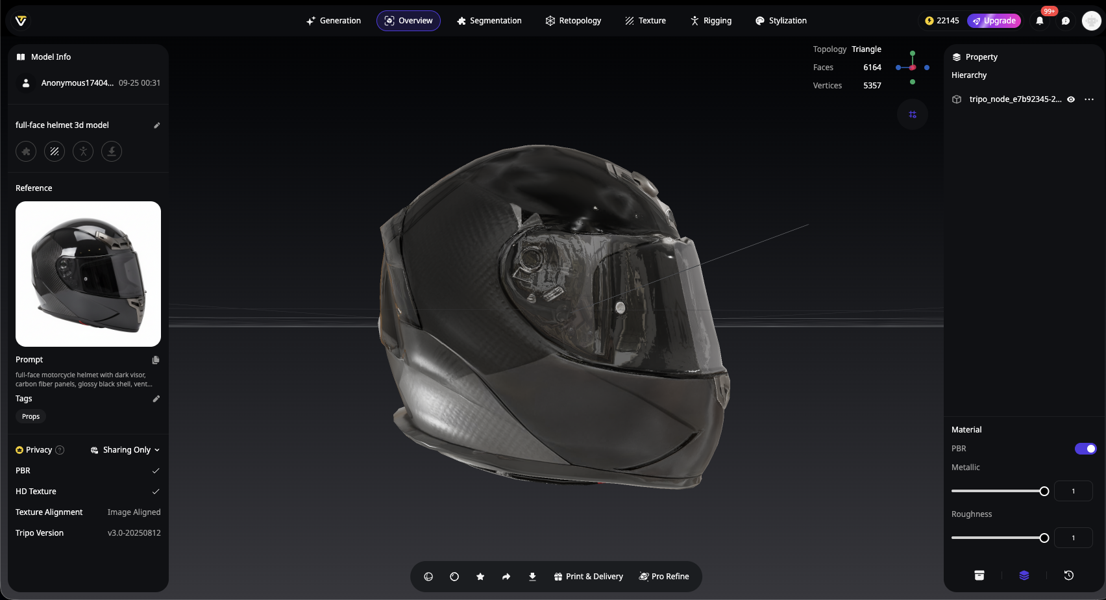Hide the tripo_node model with eye icon
The height and width of the screenshot is (600, 1106).
1071,99
